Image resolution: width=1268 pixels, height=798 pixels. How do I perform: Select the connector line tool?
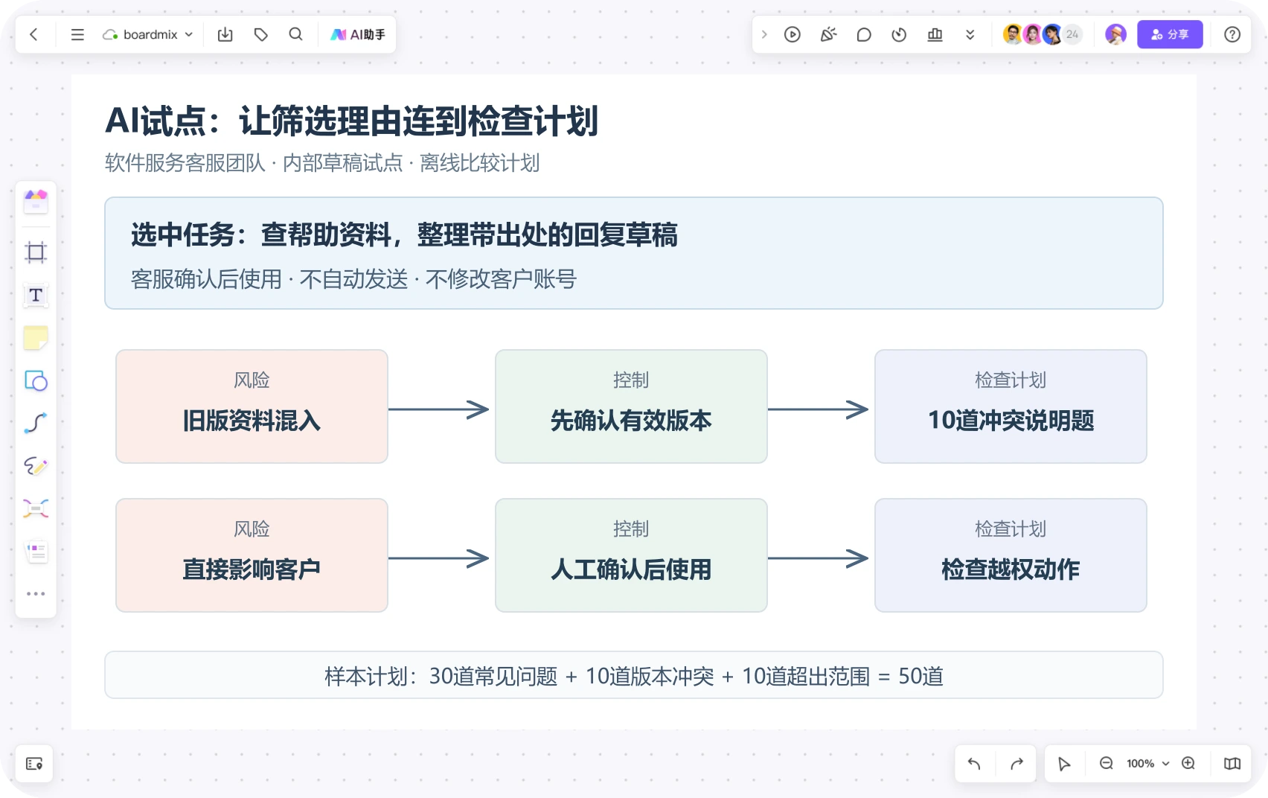click(x=36, y=424)
